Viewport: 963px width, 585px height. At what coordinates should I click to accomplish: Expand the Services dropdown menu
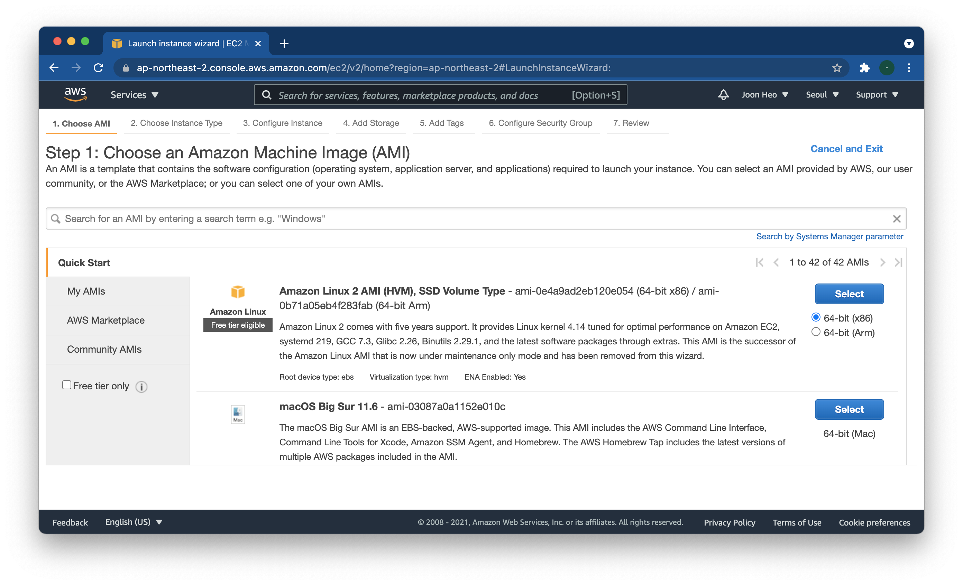click(x=134, y=95)
